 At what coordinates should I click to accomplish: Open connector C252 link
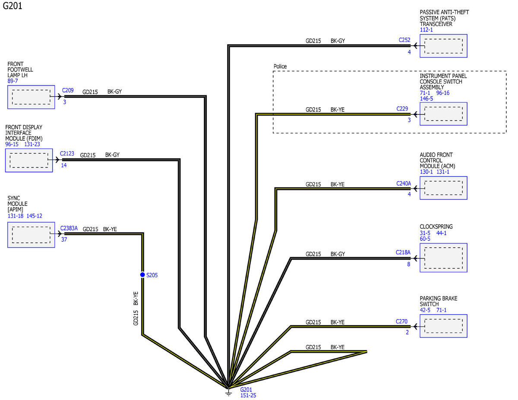(x=404, y=40)
